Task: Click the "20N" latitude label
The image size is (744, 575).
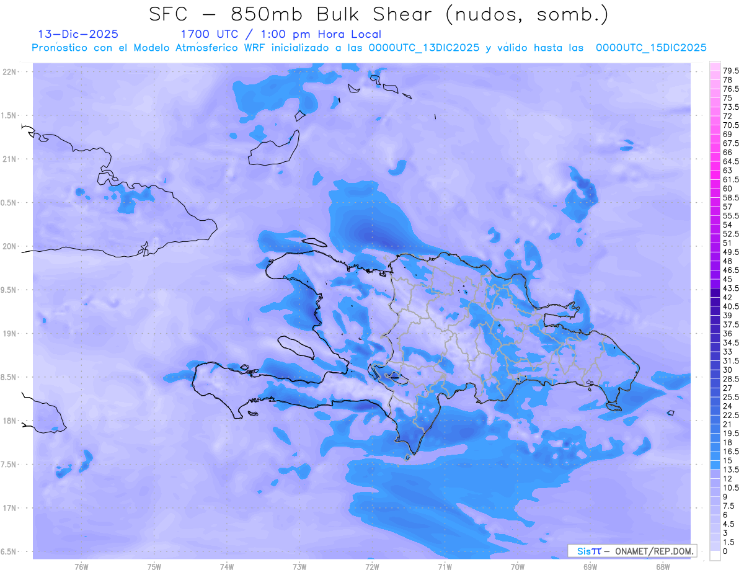Action: point(10,246)
